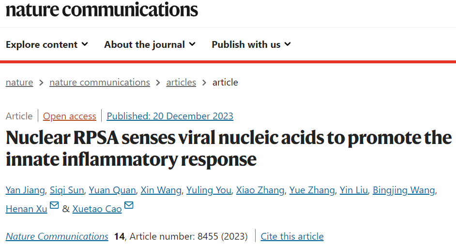This screenshot has height=244, width=456.
Task: Expand the Publish with us chevron
Action: (x=288, y=44)
